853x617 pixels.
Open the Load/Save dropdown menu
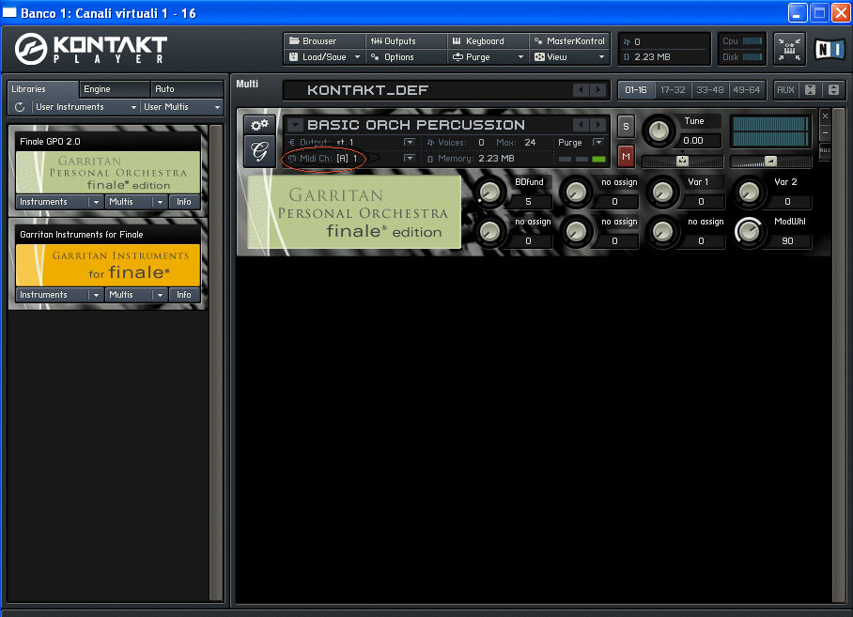pyautogui.click(x=324, y=57)
